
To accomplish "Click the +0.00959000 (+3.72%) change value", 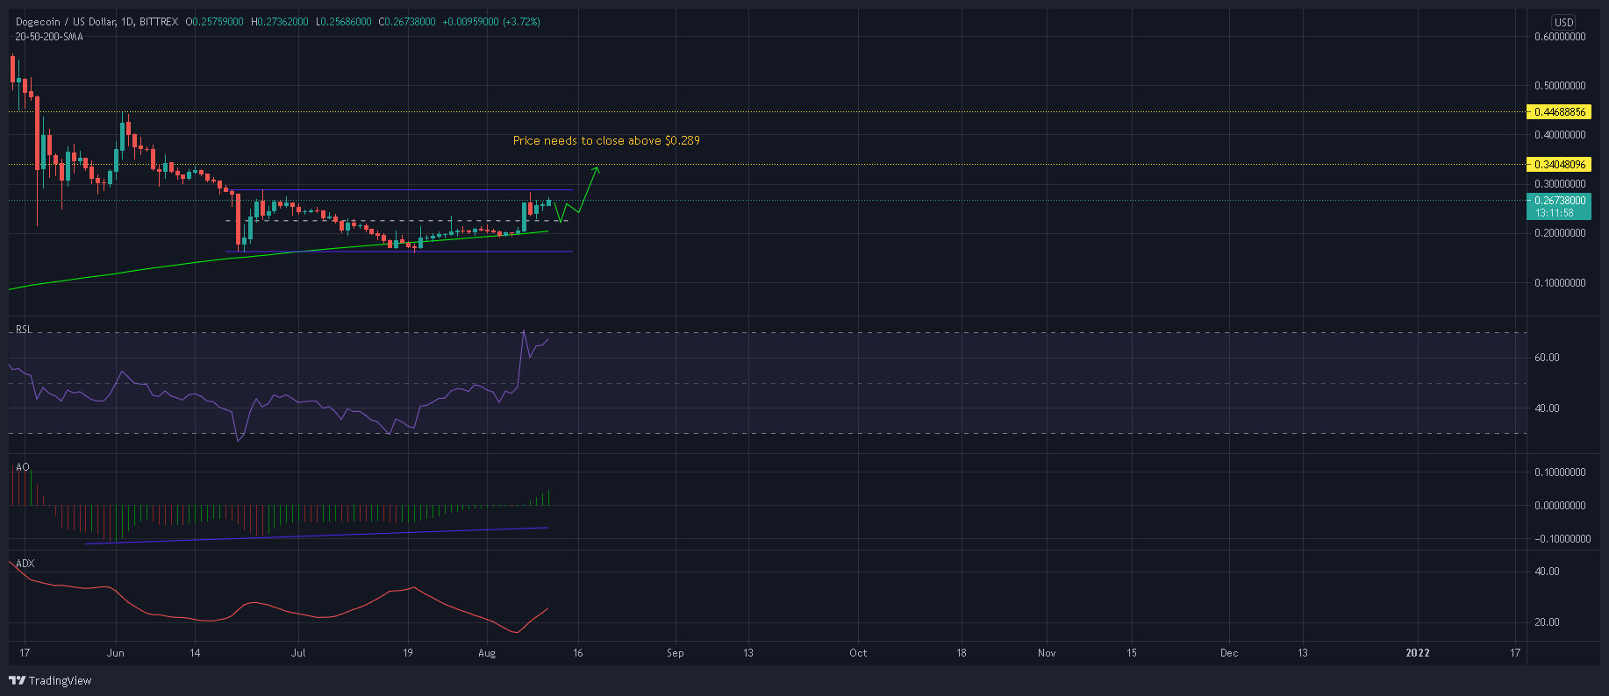I will coord(491,22).
